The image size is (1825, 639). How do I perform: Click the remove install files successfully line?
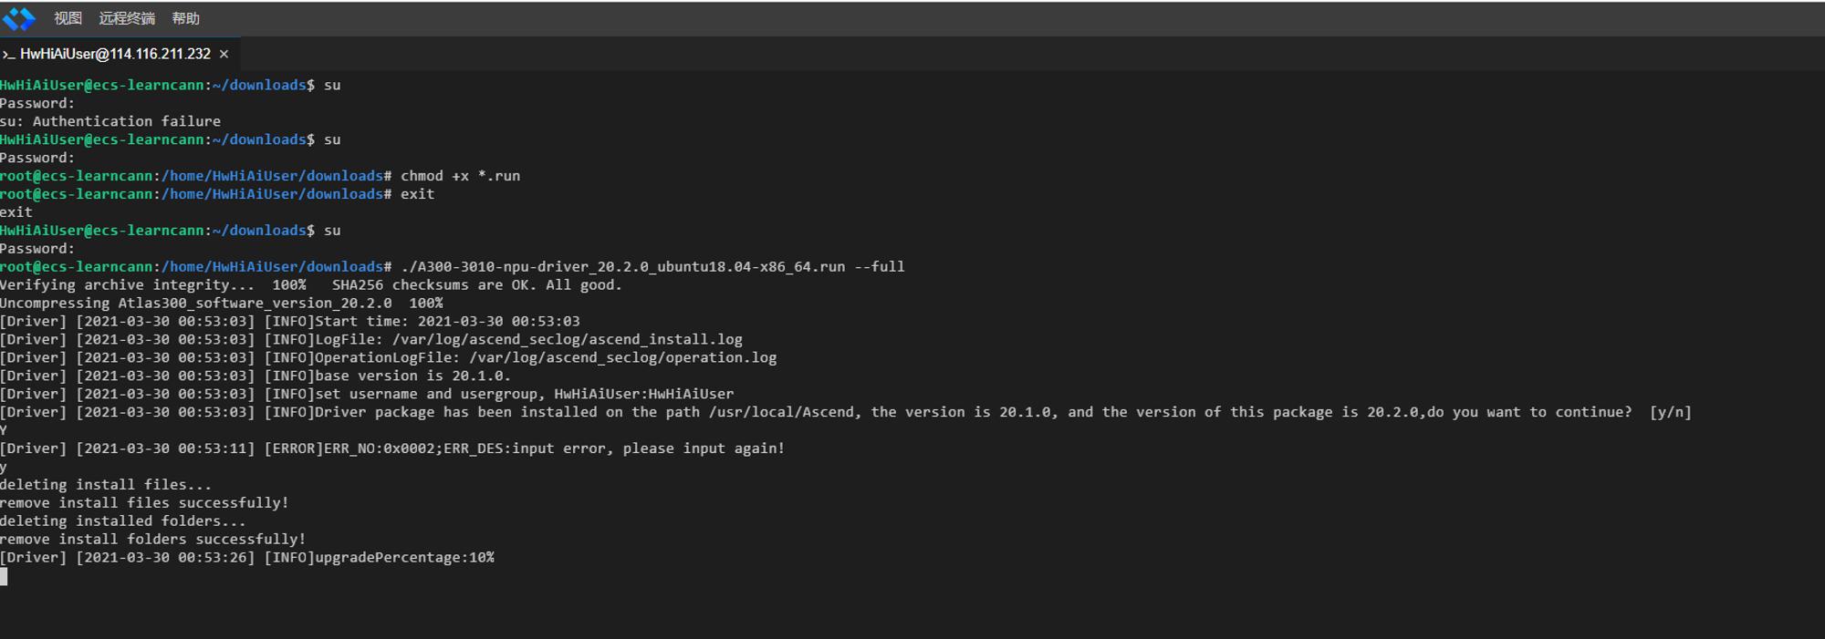144,503
